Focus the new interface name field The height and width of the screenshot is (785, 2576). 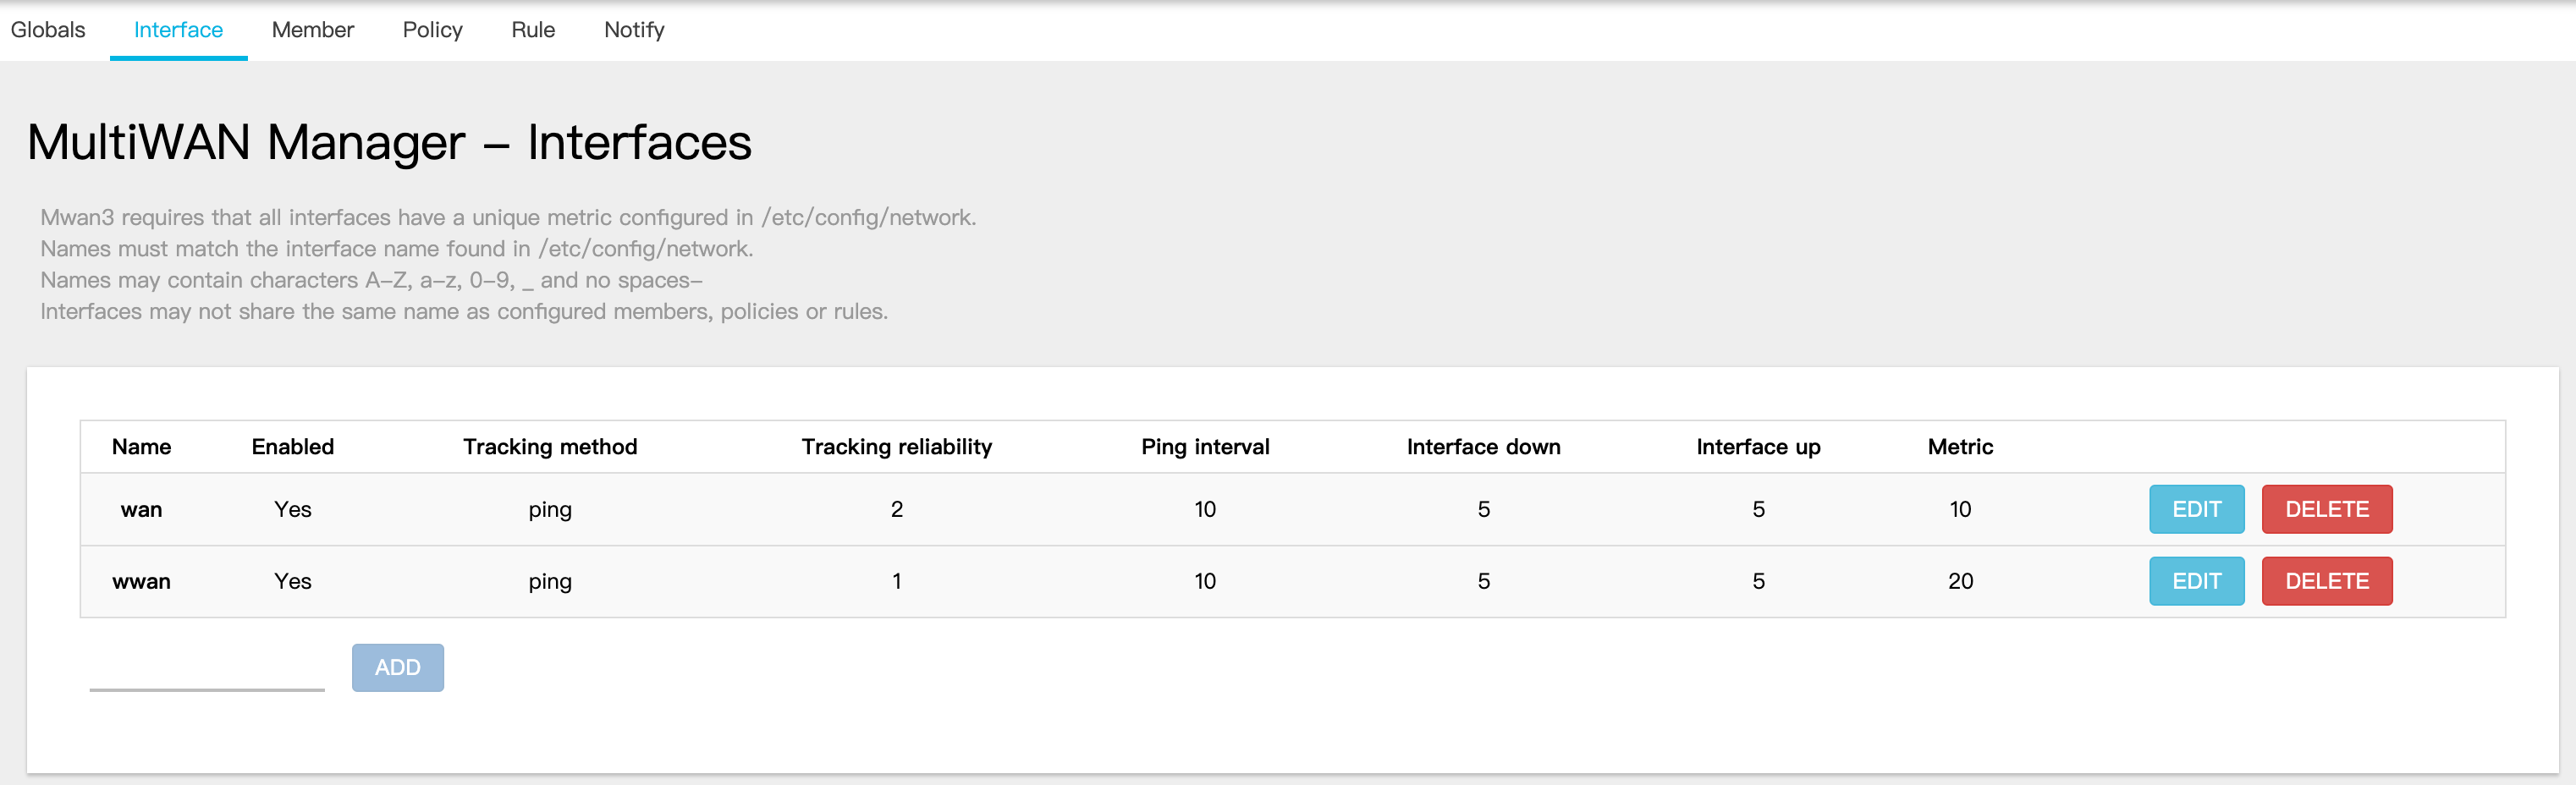(207, 670)
